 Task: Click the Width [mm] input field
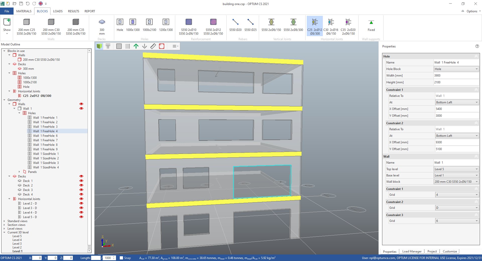456,76
